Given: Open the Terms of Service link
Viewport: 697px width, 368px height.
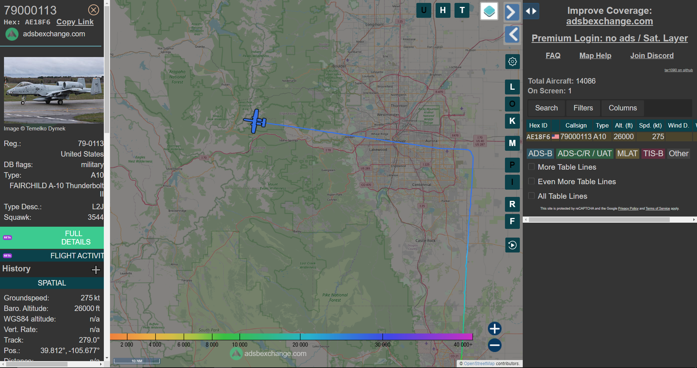Looking at the screenshot, I should pyautogui.click(x=657, y=209).
